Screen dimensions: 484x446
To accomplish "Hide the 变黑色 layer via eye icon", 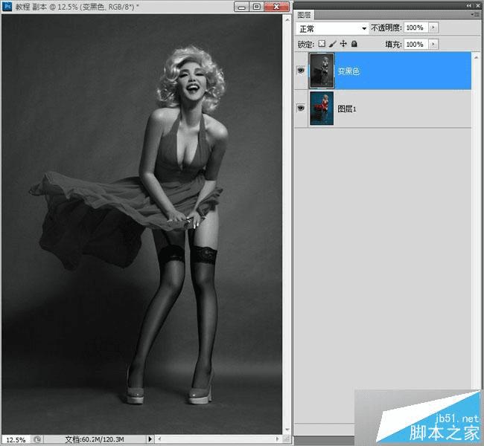I will point(301,71).
